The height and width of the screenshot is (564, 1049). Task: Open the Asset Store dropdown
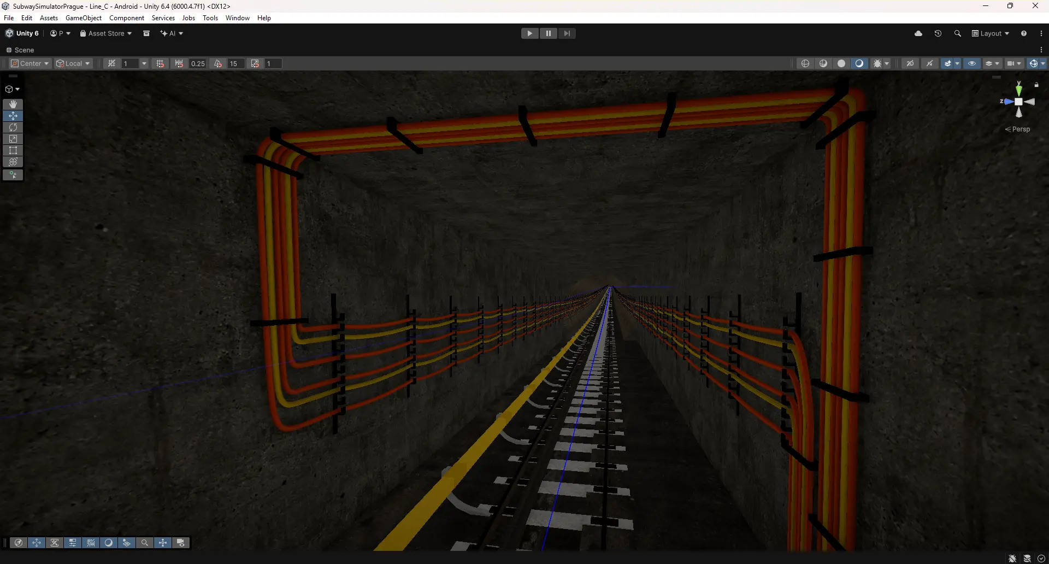[x=106, y=33]
